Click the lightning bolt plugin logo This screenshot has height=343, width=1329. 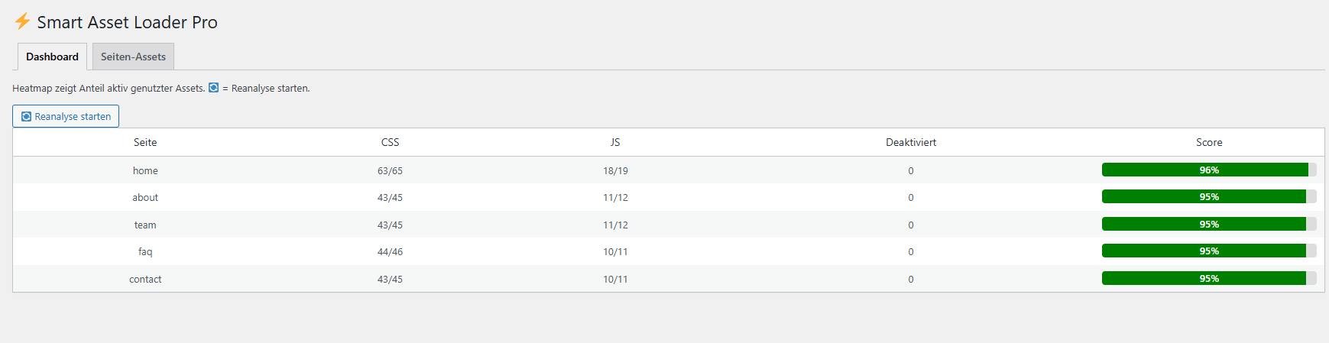22,21
